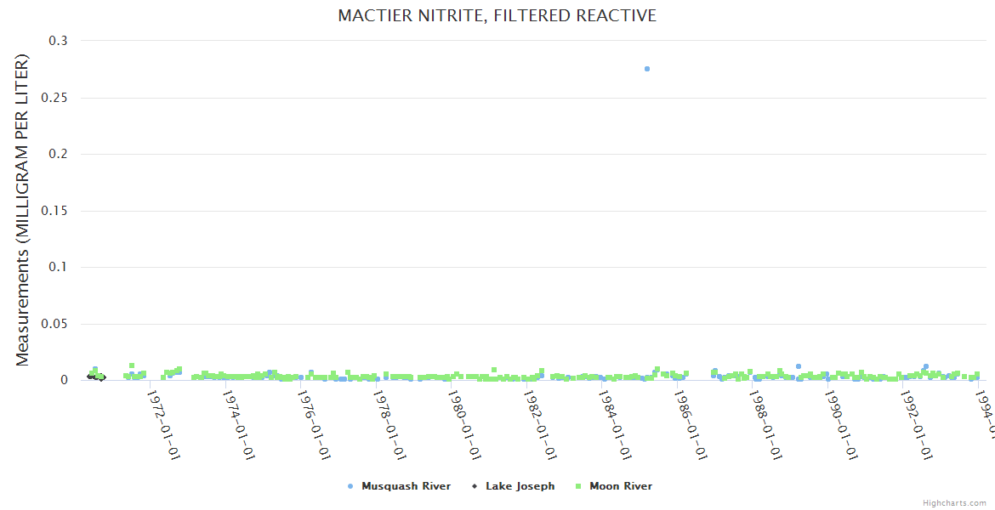Click the chart title MACTIER NITRITE, FILTERED REACTIVE

497,16
